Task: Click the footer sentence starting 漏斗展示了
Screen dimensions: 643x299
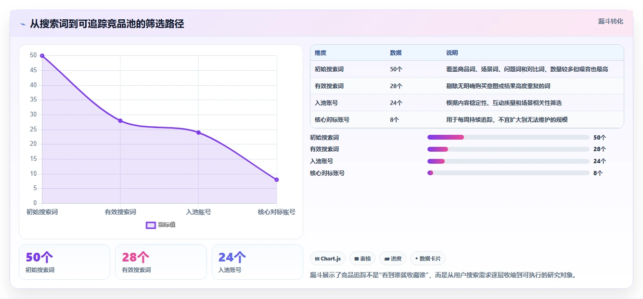Action: point(443,275)
